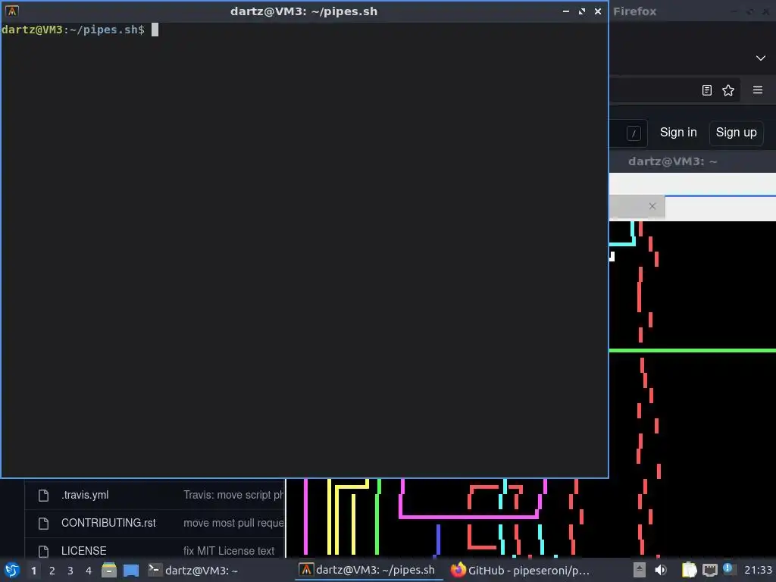Open removable media tray icon
776x582 pixels.
coord(639,570)
